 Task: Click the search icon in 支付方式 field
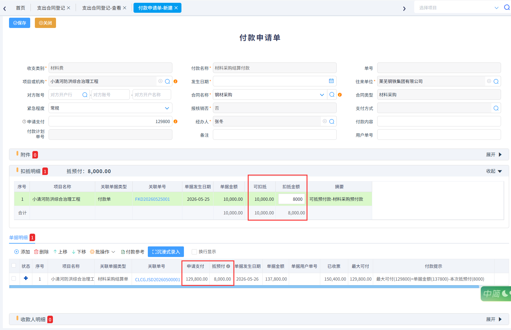(496, 108)
